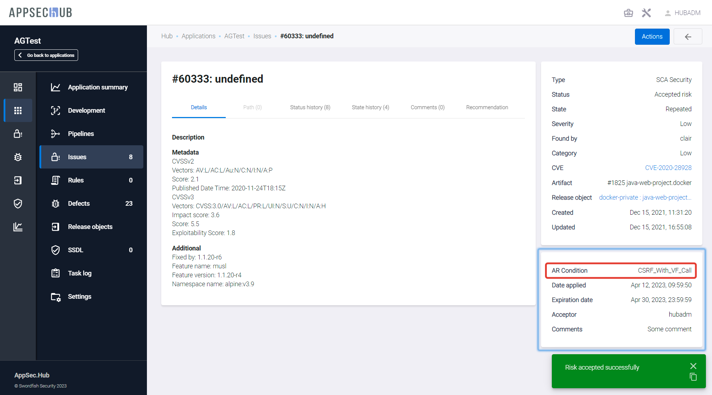Click the back arrow button
The height and width of the screenshot is (395, 712).
pos(688,36)
